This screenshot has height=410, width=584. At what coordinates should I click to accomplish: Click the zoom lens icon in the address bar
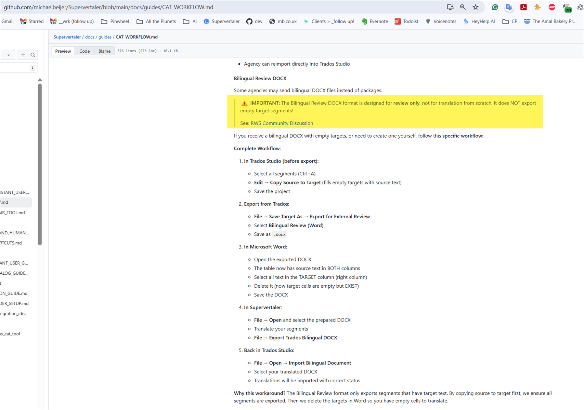pyautogui.click(x=463, y=7)
